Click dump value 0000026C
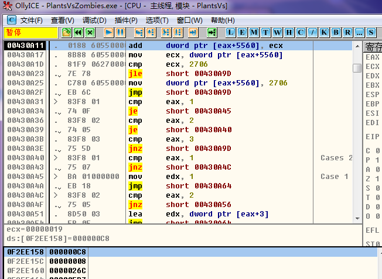The width and height of the screenshot is (382, 279). [68, 270]
